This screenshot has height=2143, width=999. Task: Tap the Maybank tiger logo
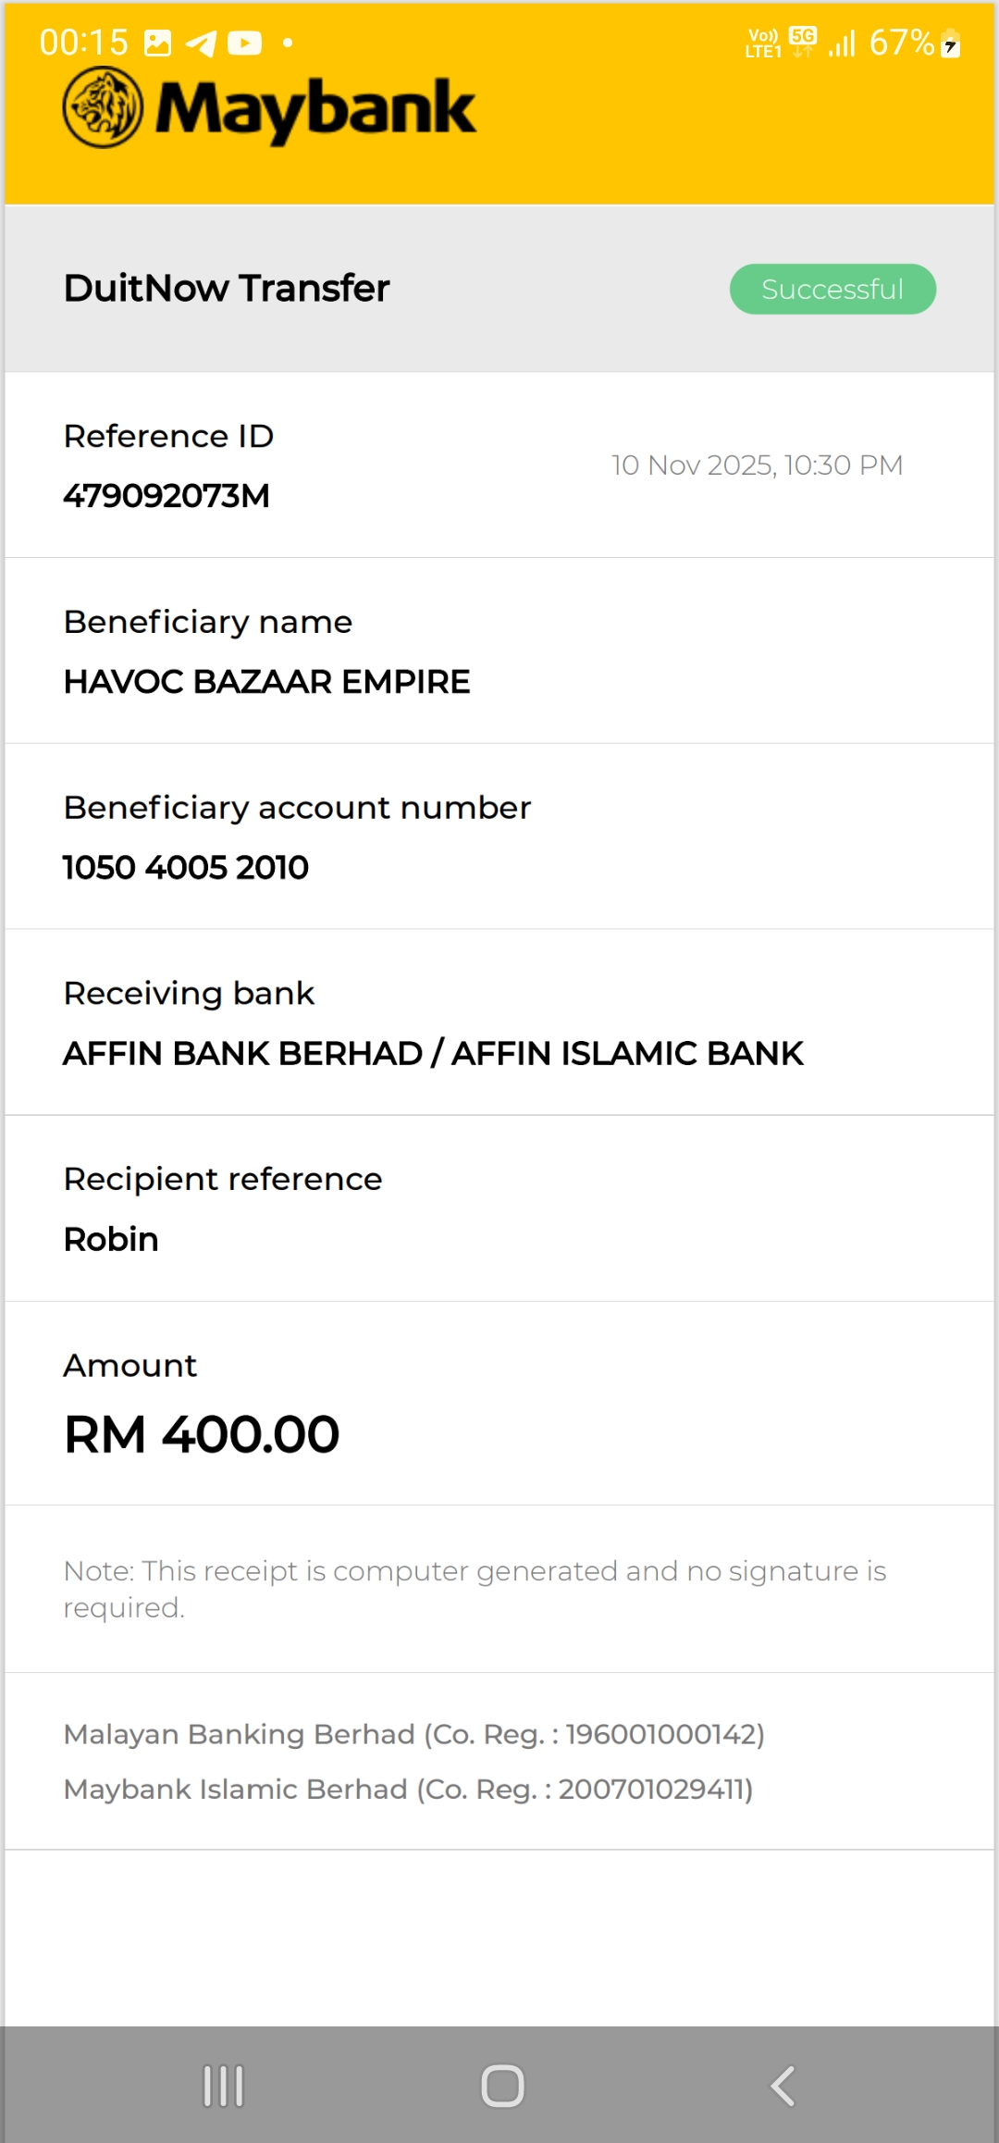(103, 108)
